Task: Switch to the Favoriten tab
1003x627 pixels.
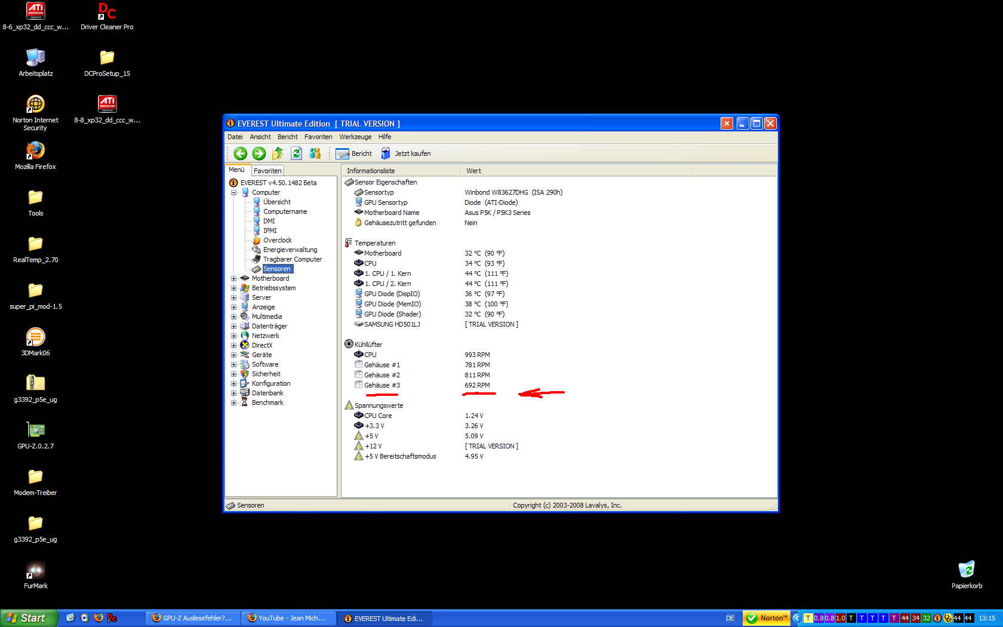Action: pyautogui.click(x=267, y=171)
